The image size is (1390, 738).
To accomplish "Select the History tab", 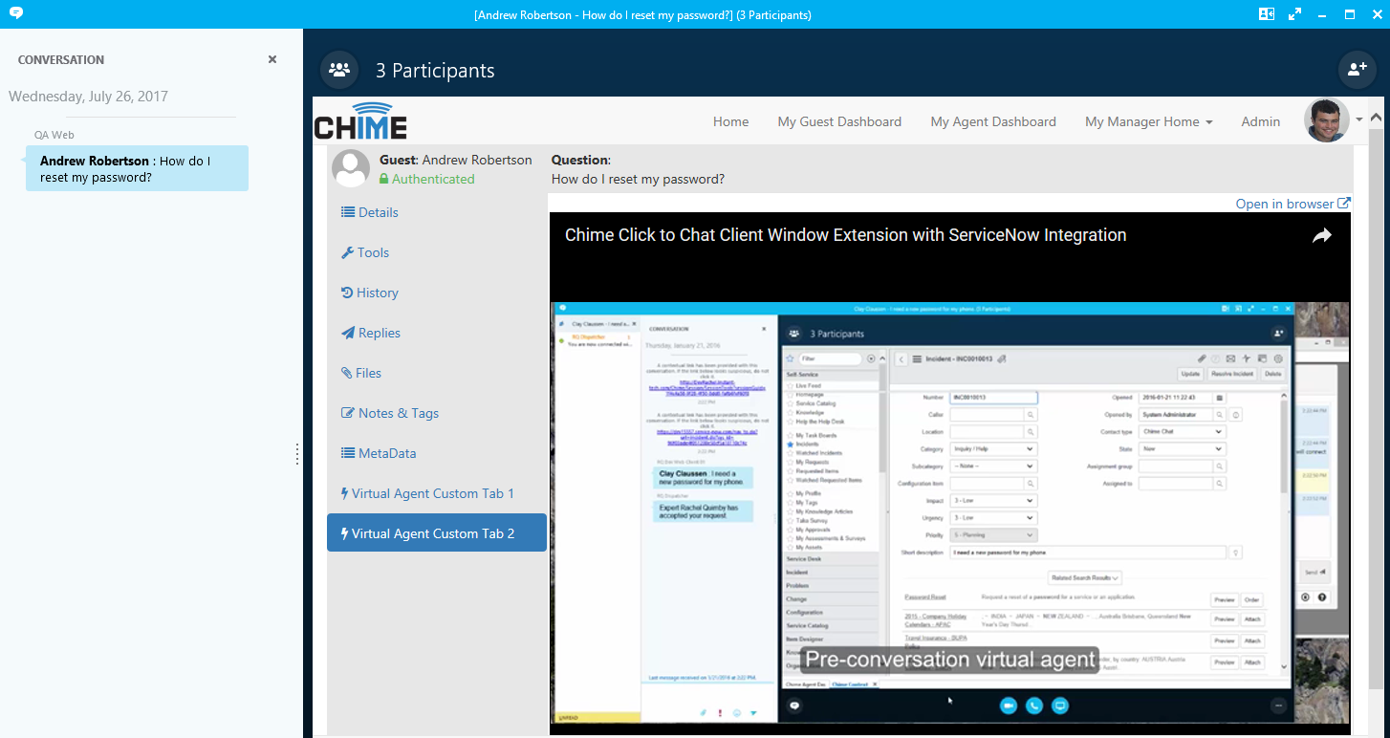I will 437,293.
